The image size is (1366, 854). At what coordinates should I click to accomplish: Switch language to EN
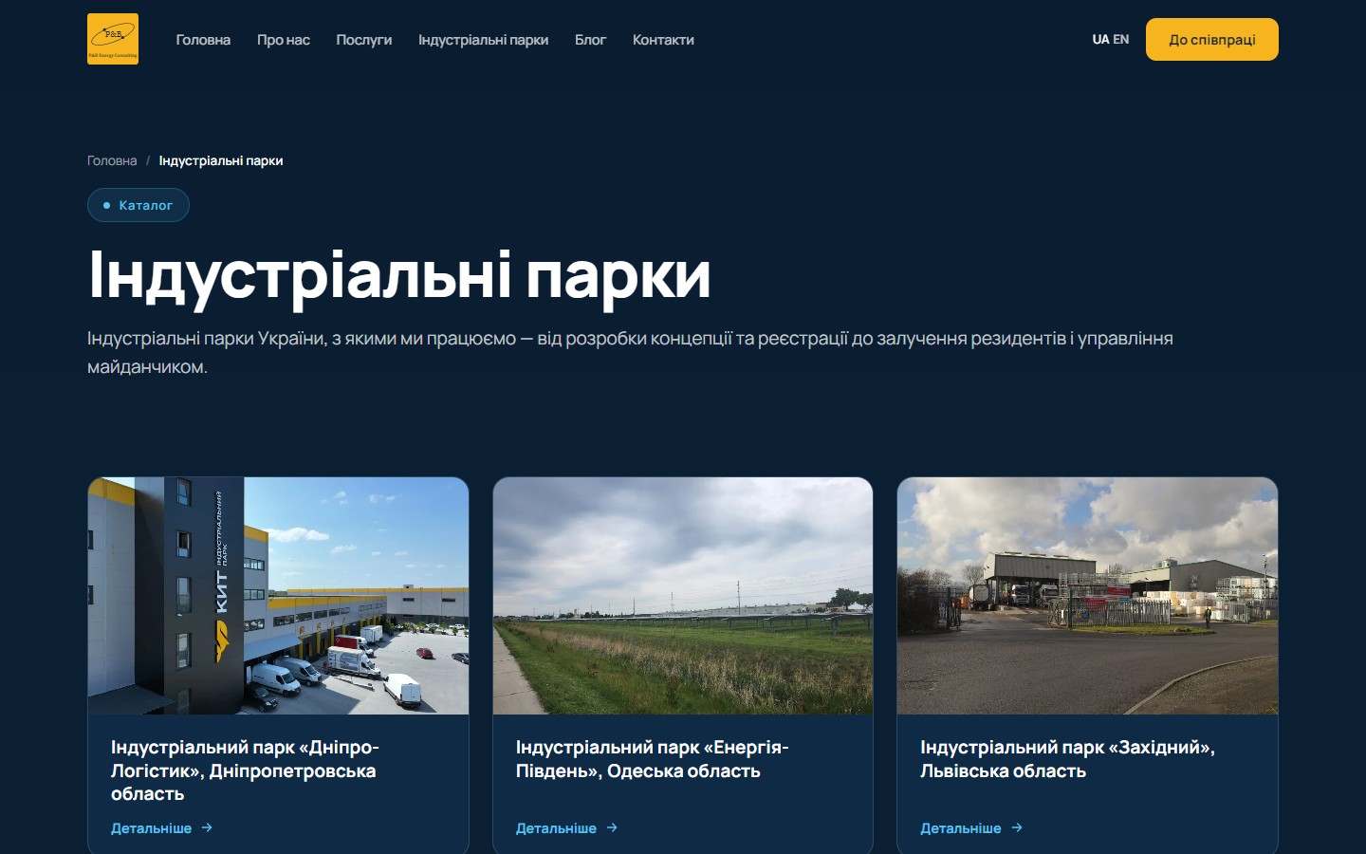1121,40
